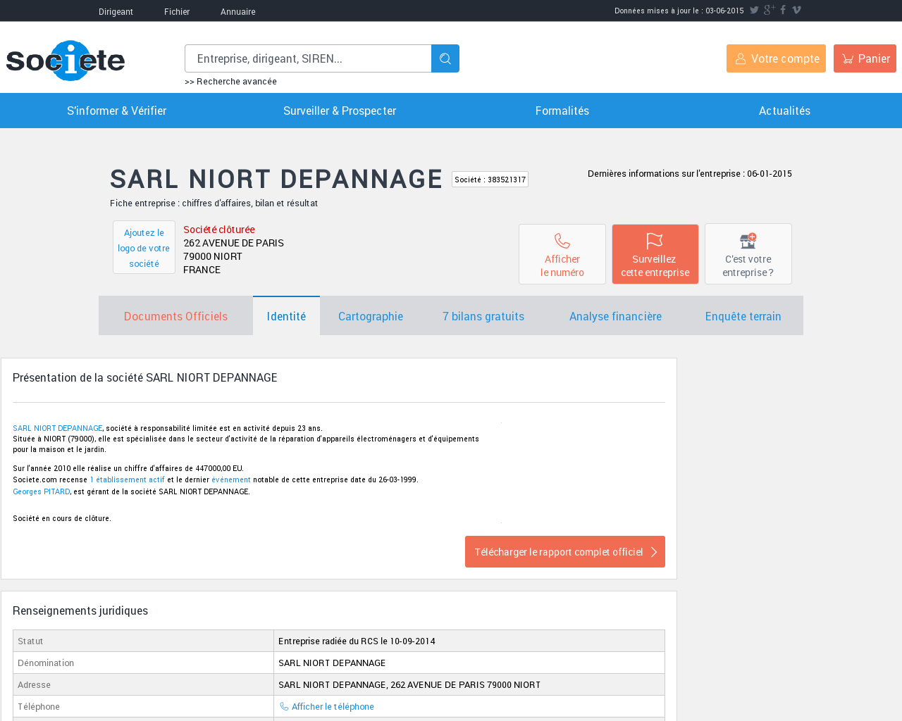Open the Facebook social icon
The height and width of the screenshot is (721, 902).
pos(783,10)
